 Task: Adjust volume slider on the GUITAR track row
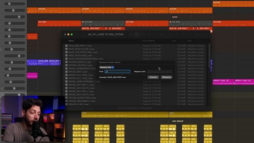(15, 10)
